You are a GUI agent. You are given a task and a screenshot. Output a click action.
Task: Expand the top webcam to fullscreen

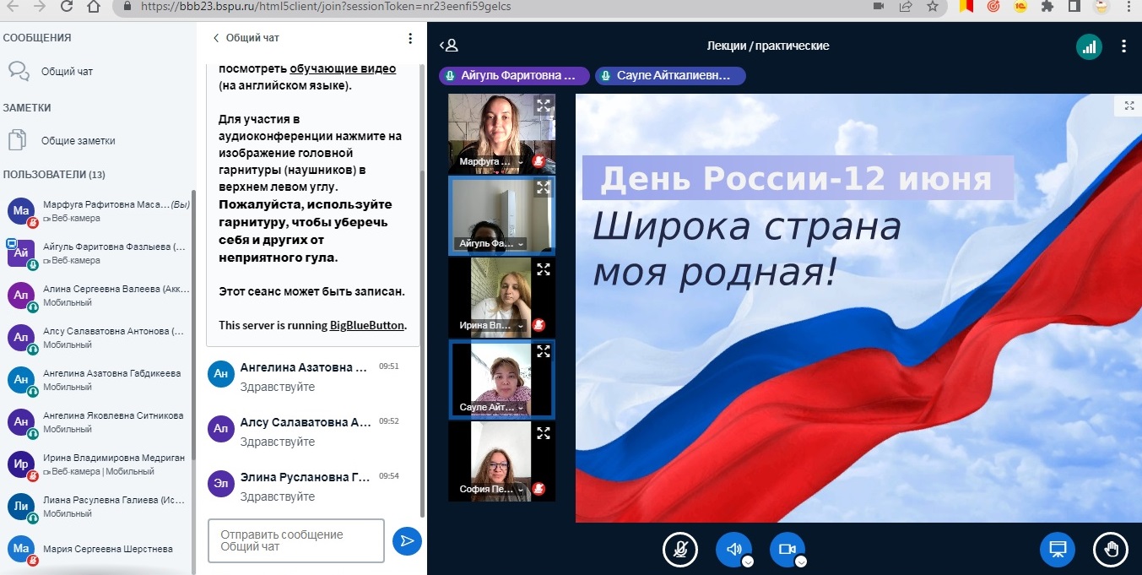click(x=544, y=106)
